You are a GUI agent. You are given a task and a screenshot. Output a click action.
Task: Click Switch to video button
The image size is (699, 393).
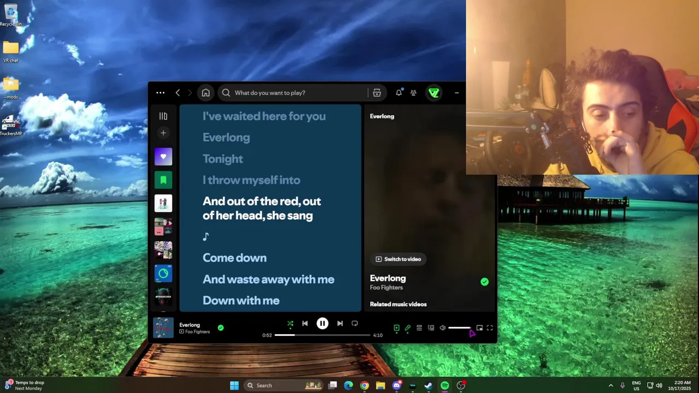coord(399,259)
